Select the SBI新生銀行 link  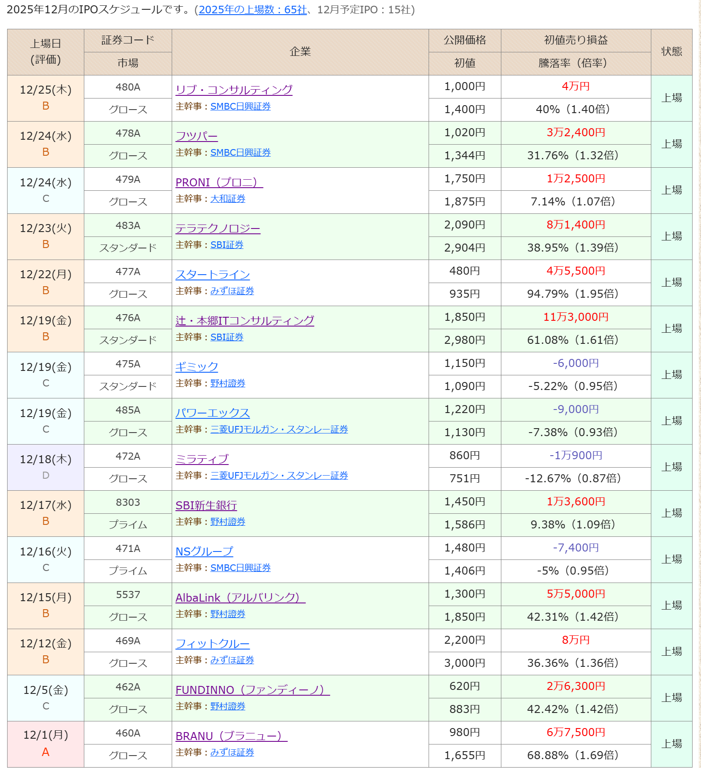[x=206, y=505]
